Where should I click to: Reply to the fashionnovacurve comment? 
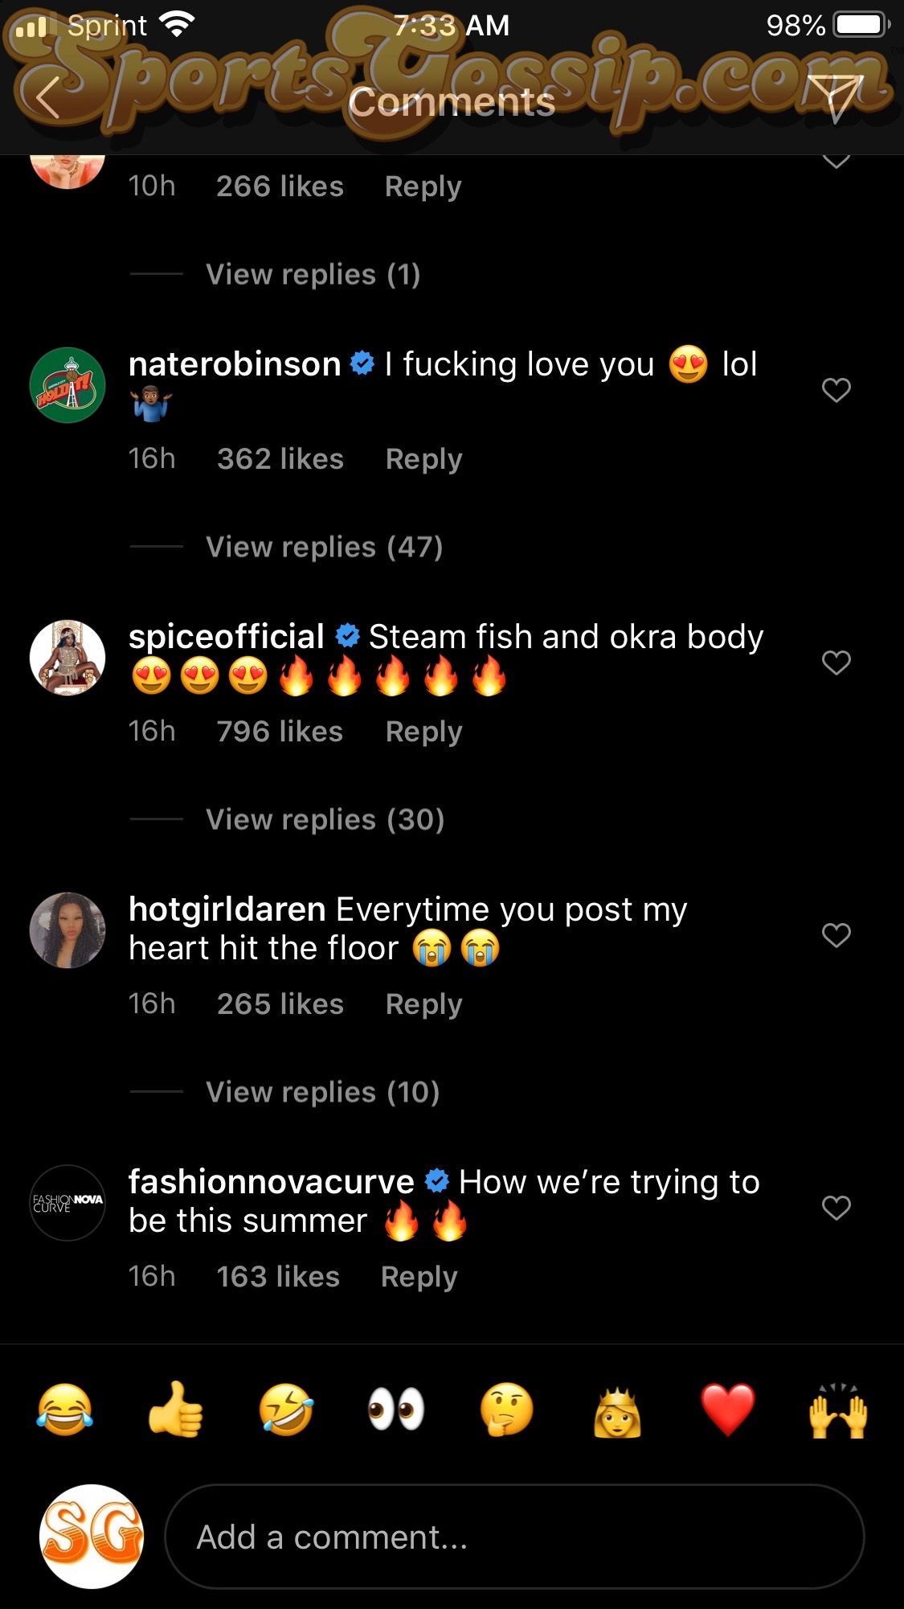[419, 1277]
